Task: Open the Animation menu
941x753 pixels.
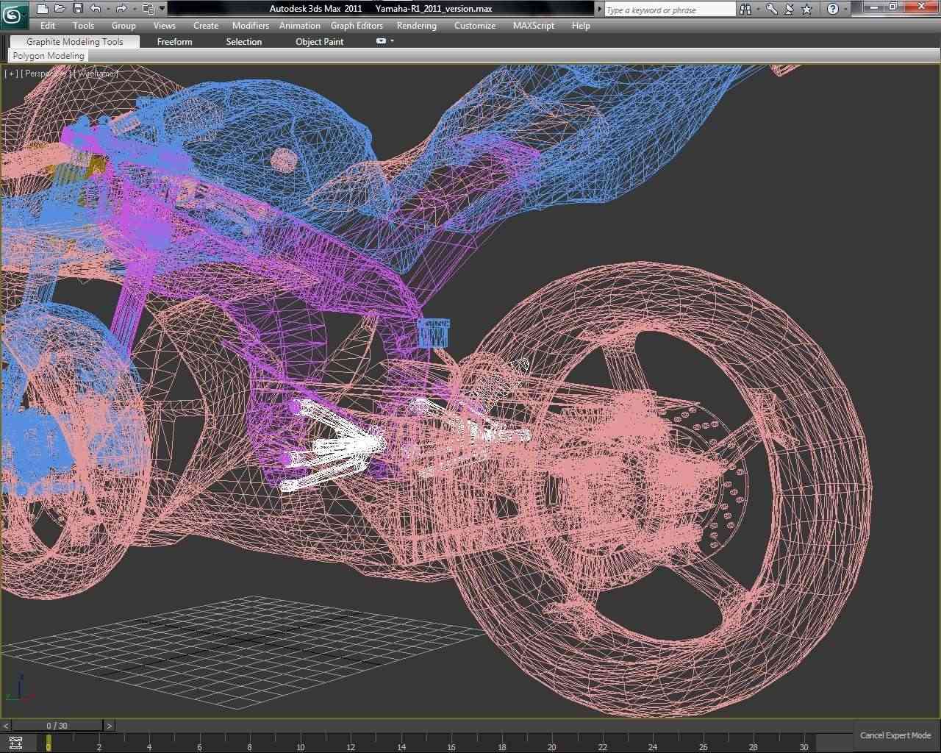Action: pyautogui.click(x=300, y=25)
